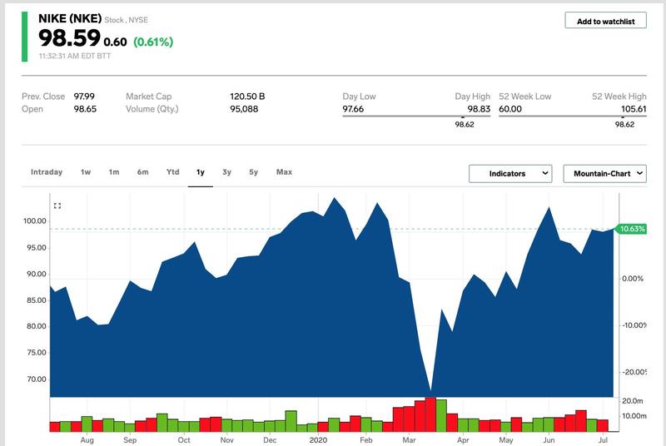Click the 0.00% right axis label
The image size is (666, 446).
click(633, 279)
